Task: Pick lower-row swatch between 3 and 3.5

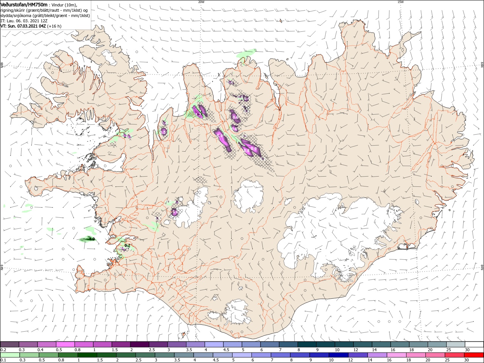Action: (164, 355)
